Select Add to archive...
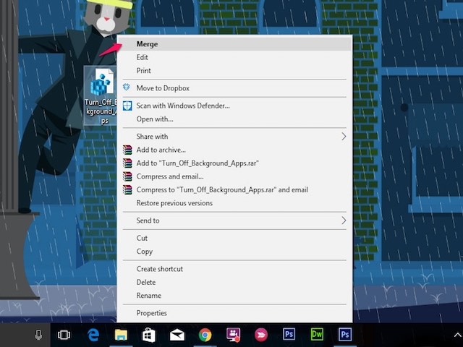The width and height of the screenshot is (463, 347). [x=234, y=150]
